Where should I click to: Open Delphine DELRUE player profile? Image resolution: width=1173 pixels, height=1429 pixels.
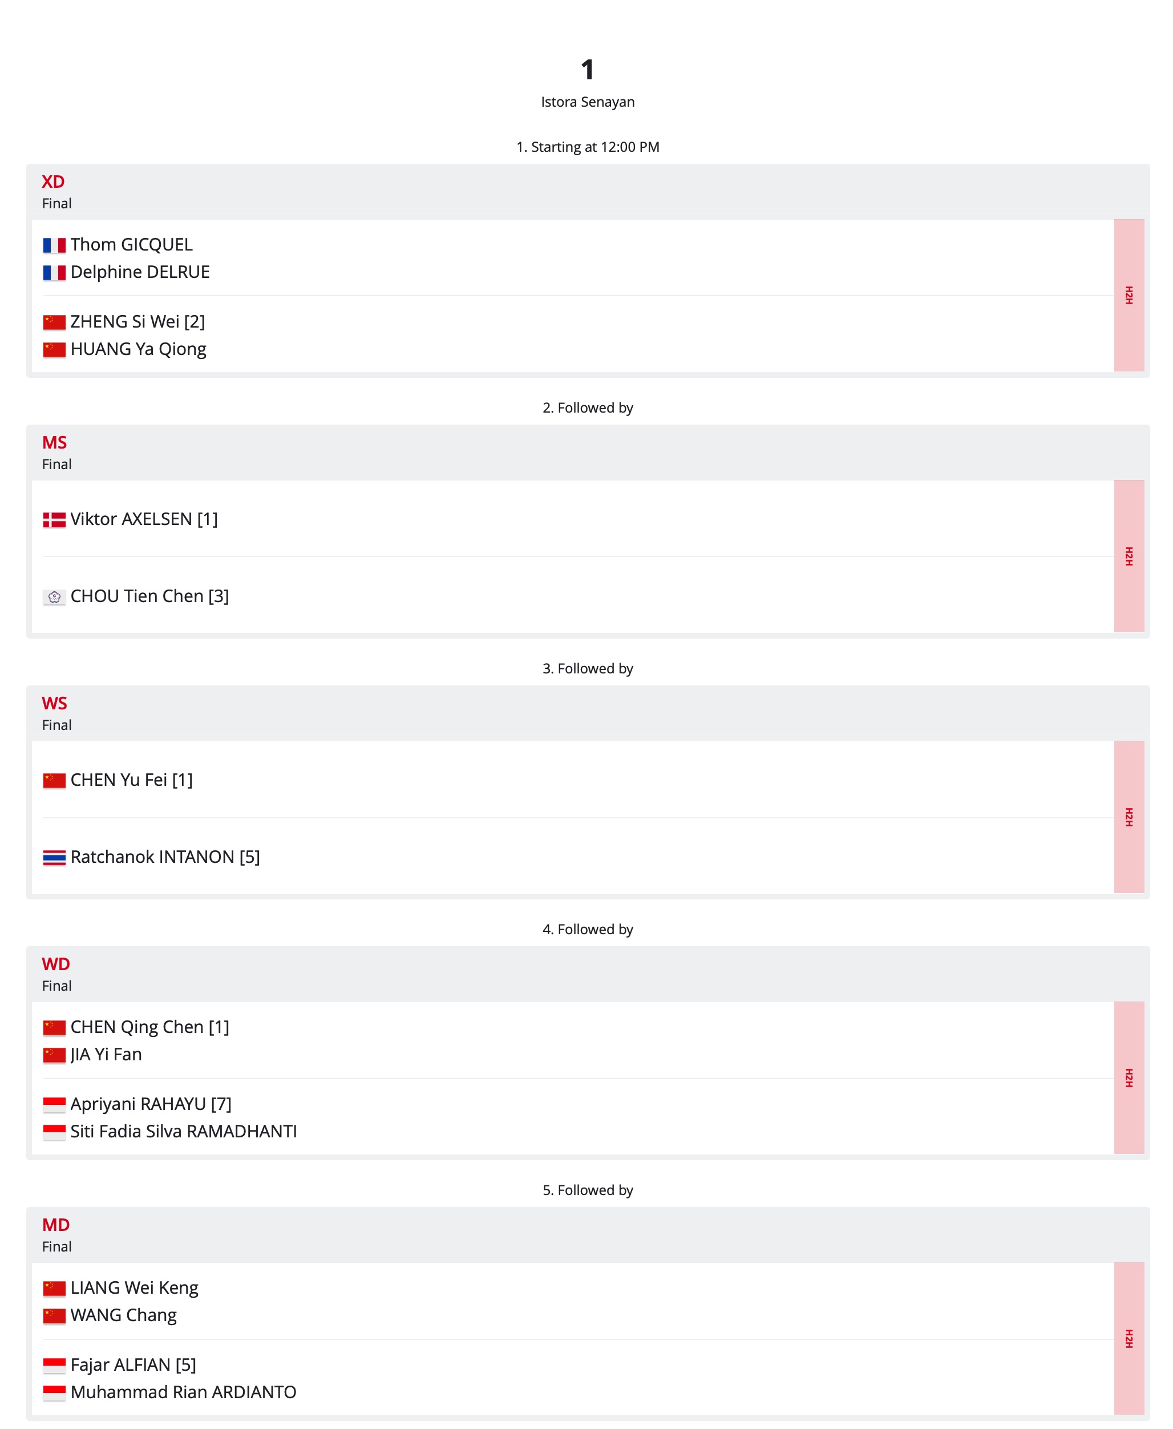(140, 272)
